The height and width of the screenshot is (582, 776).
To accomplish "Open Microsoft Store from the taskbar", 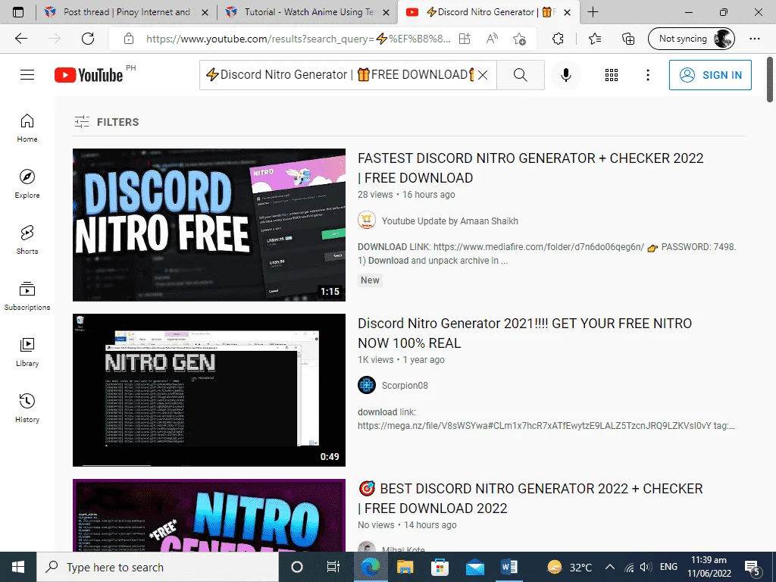I will click(x=440, y=567).
